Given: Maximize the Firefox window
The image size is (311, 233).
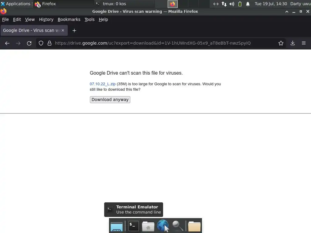Looking at the screenshot, I should pyautogui.click(x=301, y=12).
